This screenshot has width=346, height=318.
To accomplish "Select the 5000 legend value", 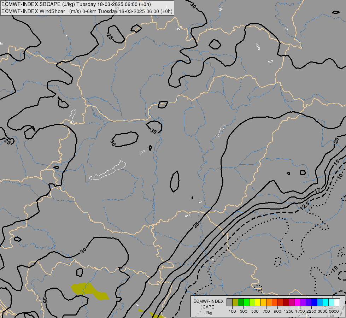I will 334,311.
